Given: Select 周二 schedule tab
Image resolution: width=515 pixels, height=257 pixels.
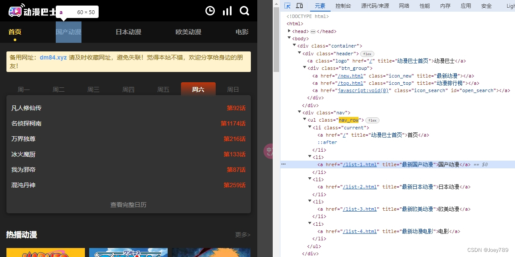Looking at the screenshot, I should pyautogui.click(x=59, y=89).
